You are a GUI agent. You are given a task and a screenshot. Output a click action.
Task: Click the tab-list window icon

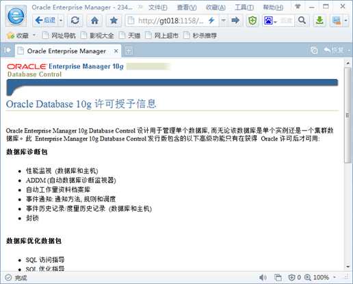tap(314, 51)
